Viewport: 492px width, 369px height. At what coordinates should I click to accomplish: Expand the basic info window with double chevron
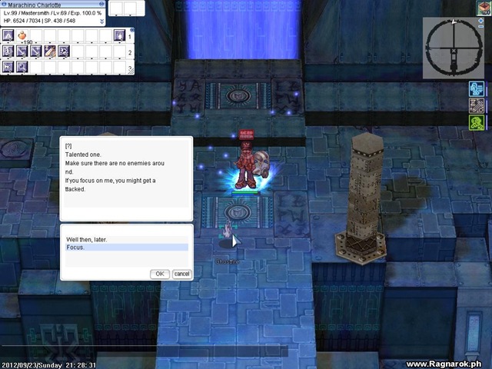point(101,22)
